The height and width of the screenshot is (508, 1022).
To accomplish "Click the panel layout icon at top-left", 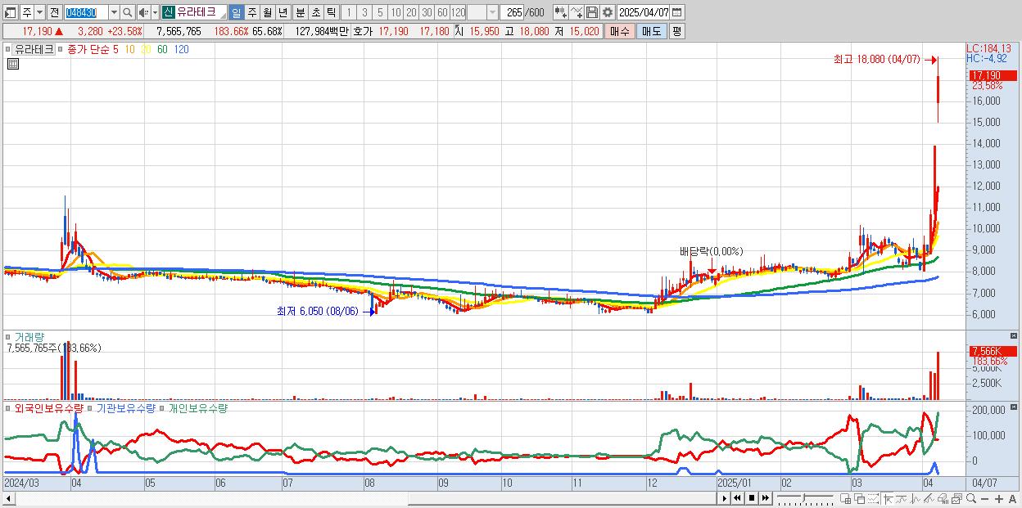I will (x=11, y=12).
